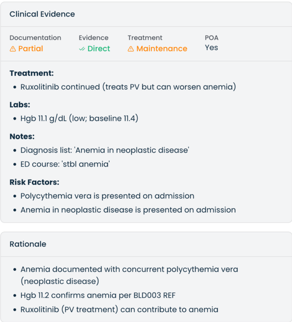Click the Partial warning triangle icon
This screenshot has height=322, width=292.
pos(13,49)
